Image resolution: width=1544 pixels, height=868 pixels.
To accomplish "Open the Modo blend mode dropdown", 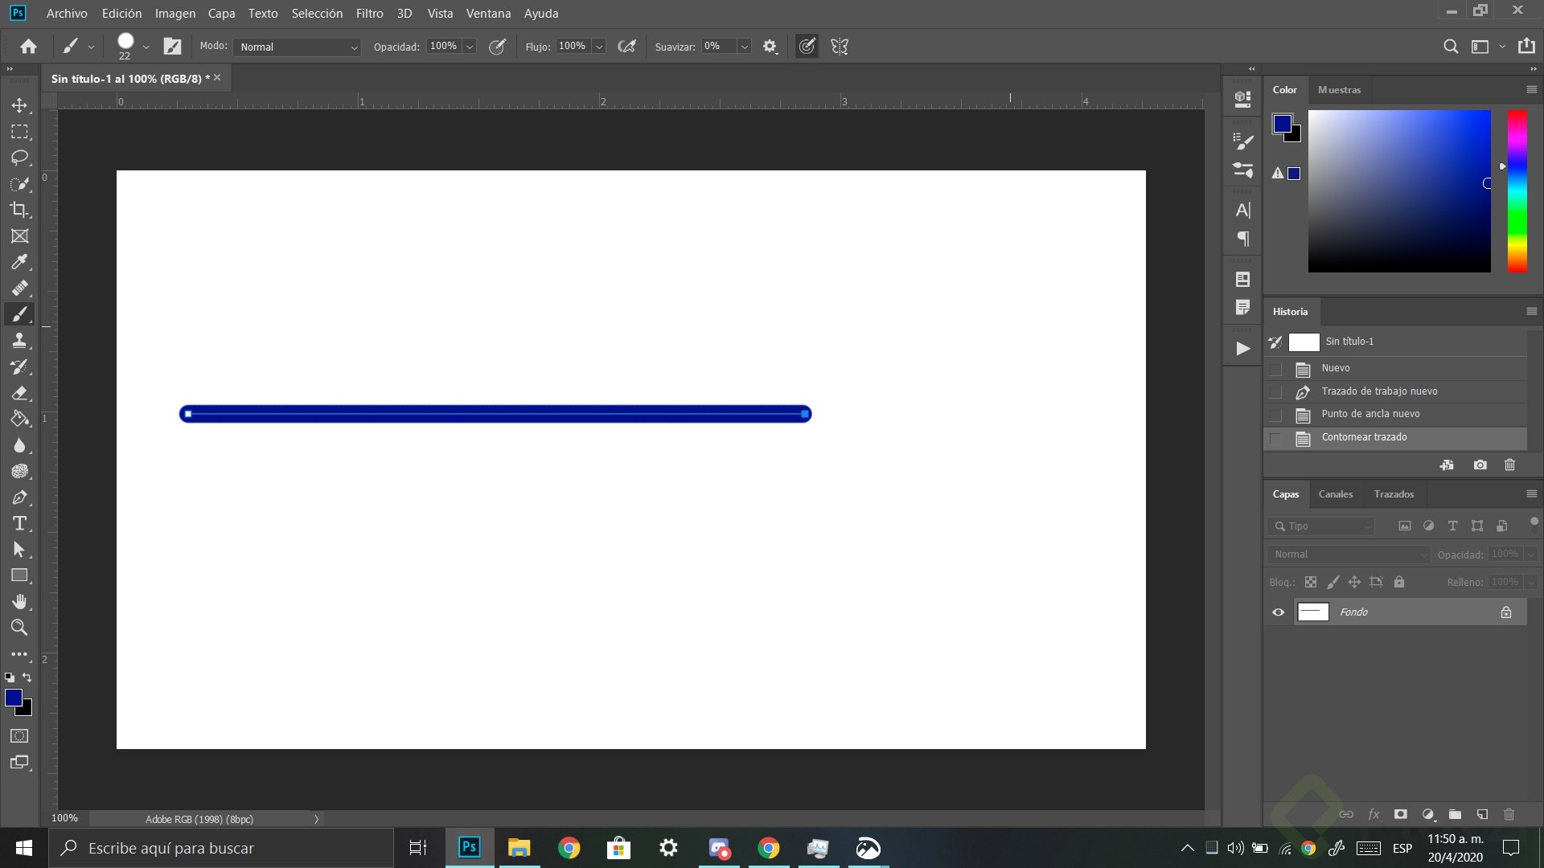I will 298,47.
